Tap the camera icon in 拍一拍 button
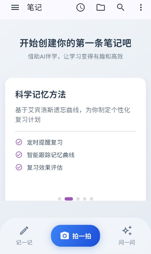This screenshot has width=151, height=254. click(65, 236)
